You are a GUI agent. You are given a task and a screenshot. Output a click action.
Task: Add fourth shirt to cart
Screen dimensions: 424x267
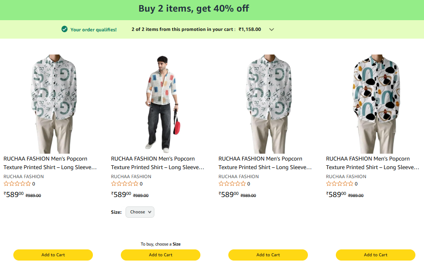pos(375,255)
